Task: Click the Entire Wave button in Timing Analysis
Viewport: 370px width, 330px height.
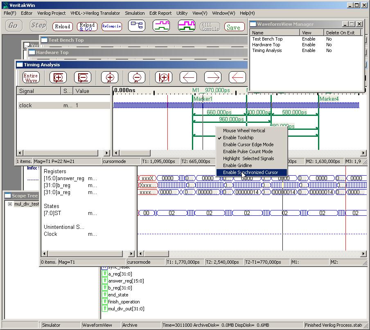Action: 31,77
